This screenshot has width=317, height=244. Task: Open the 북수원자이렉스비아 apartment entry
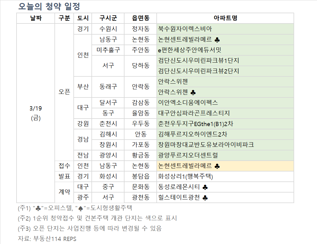pyautogui.click(x=185, y=29)
